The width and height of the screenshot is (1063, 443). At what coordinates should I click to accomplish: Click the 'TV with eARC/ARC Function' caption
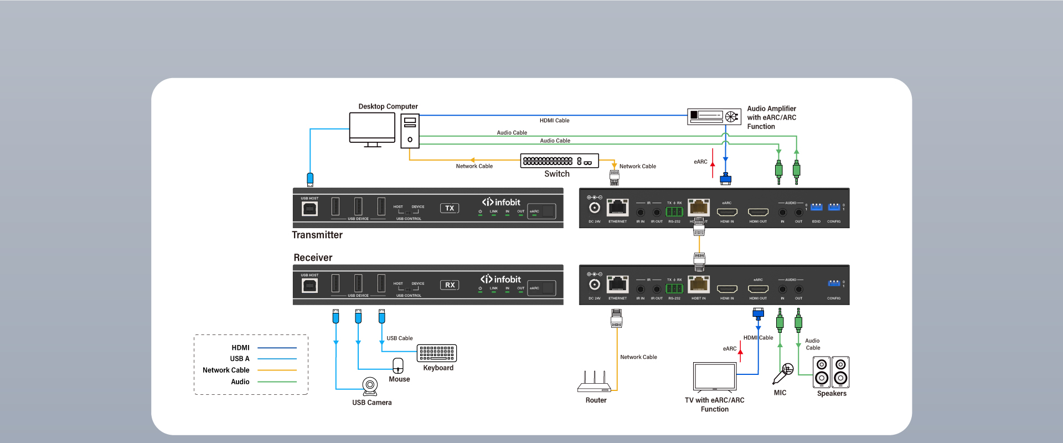(x=715, y=405)
